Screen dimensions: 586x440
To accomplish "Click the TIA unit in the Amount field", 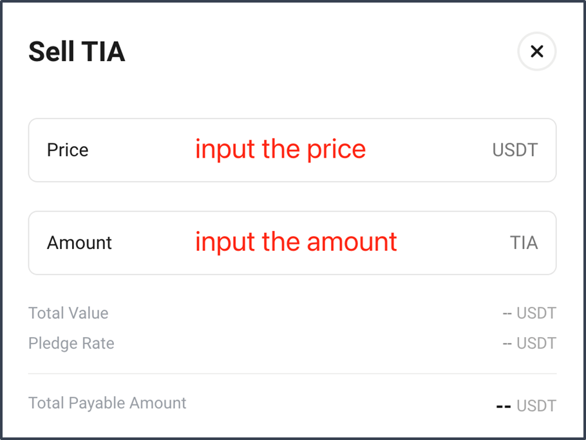I will [x=524, y=243].
